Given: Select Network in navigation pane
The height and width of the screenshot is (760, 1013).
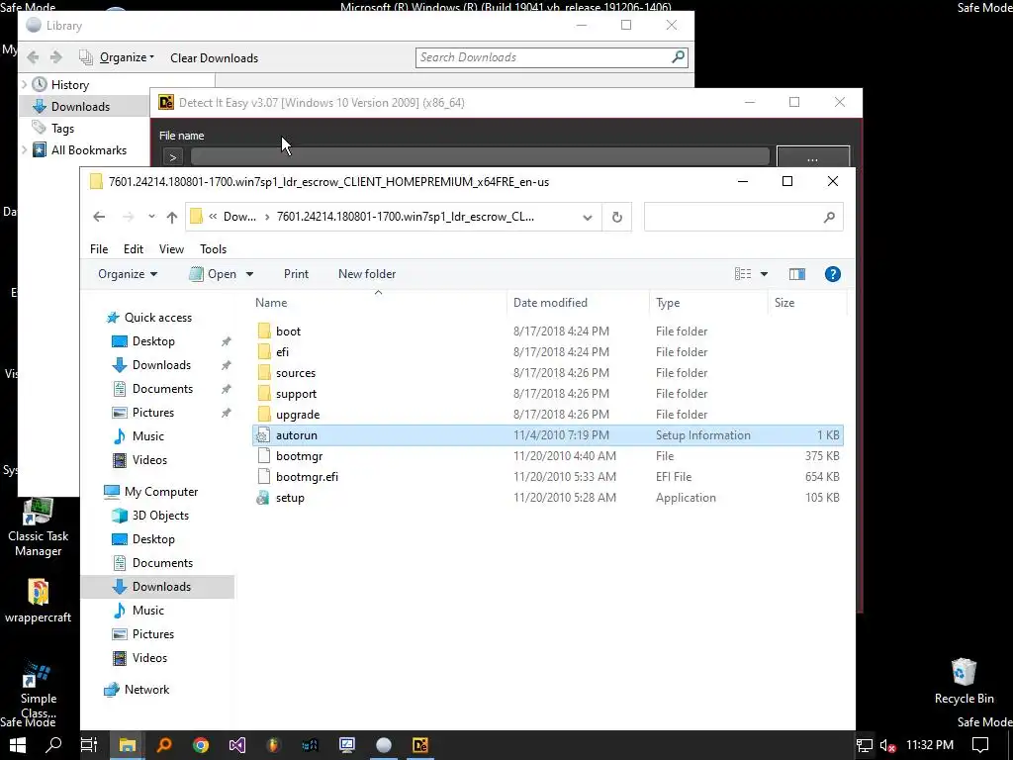Looking at the screenshot, I should pyautogui.click(x=146, y=690).
